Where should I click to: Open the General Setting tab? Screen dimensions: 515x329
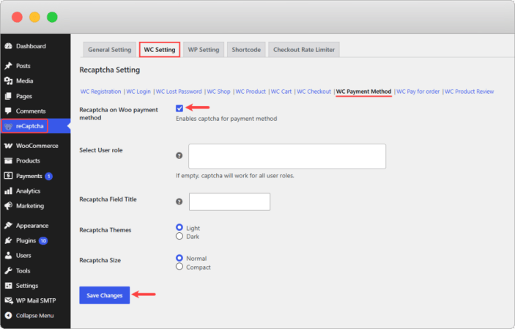(110, 50)
